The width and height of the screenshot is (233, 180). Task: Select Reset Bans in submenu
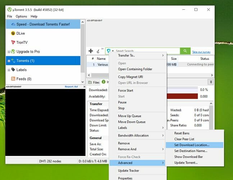(x=195, y=133)
